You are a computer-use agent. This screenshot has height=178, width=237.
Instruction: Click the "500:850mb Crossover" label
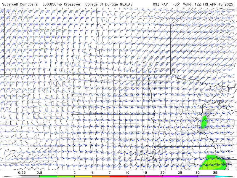click(x=62, y=4)
